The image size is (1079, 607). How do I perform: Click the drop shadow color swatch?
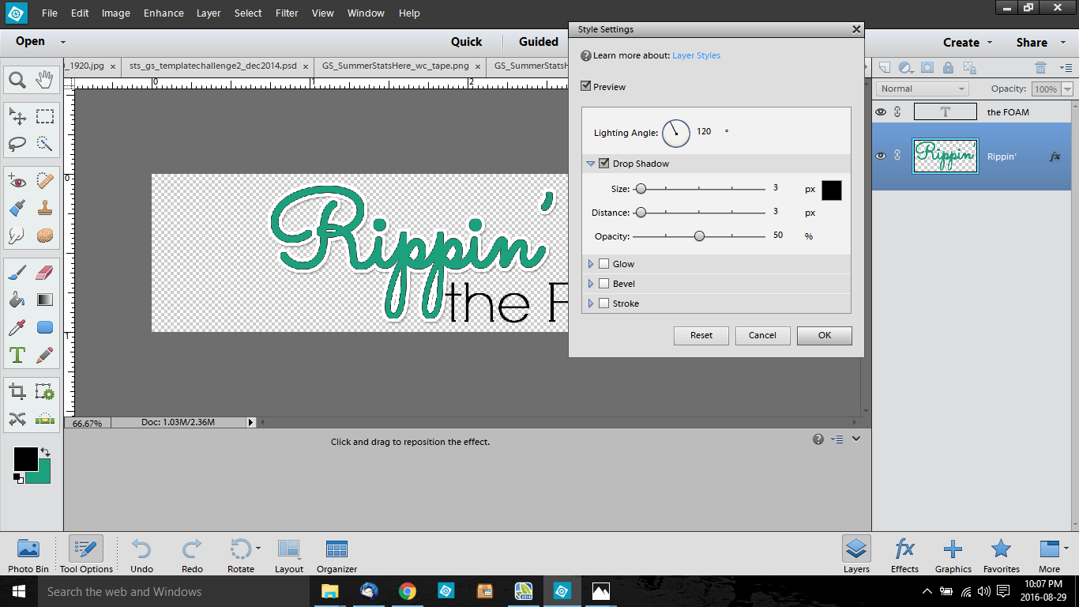pyautogui.click(x=832, y=190)
